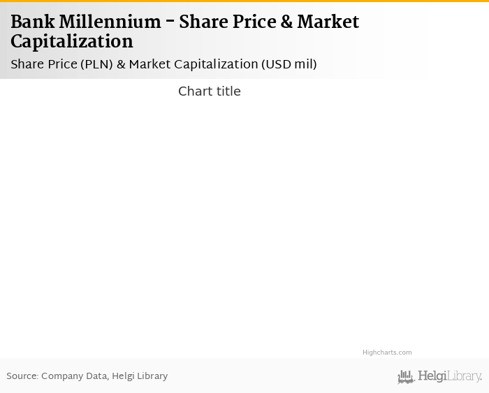Click the bold "Helgi" in footer logo wordmark
Screen dimensions: 489x393
click(433, 377)
